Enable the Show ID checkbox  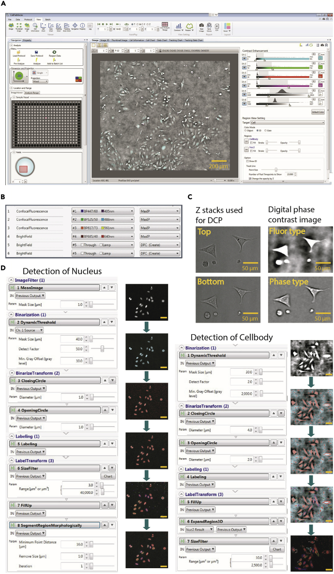[x=248, y=161]
